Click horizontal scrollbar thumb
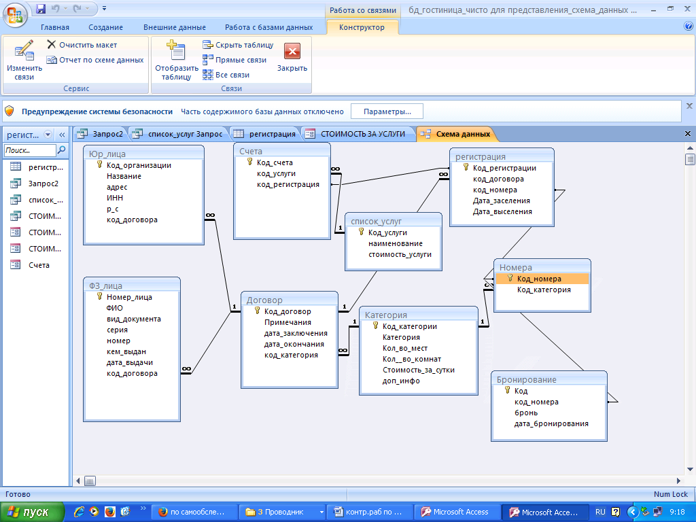Screen dimensions: 696x522 coord(90,481)
